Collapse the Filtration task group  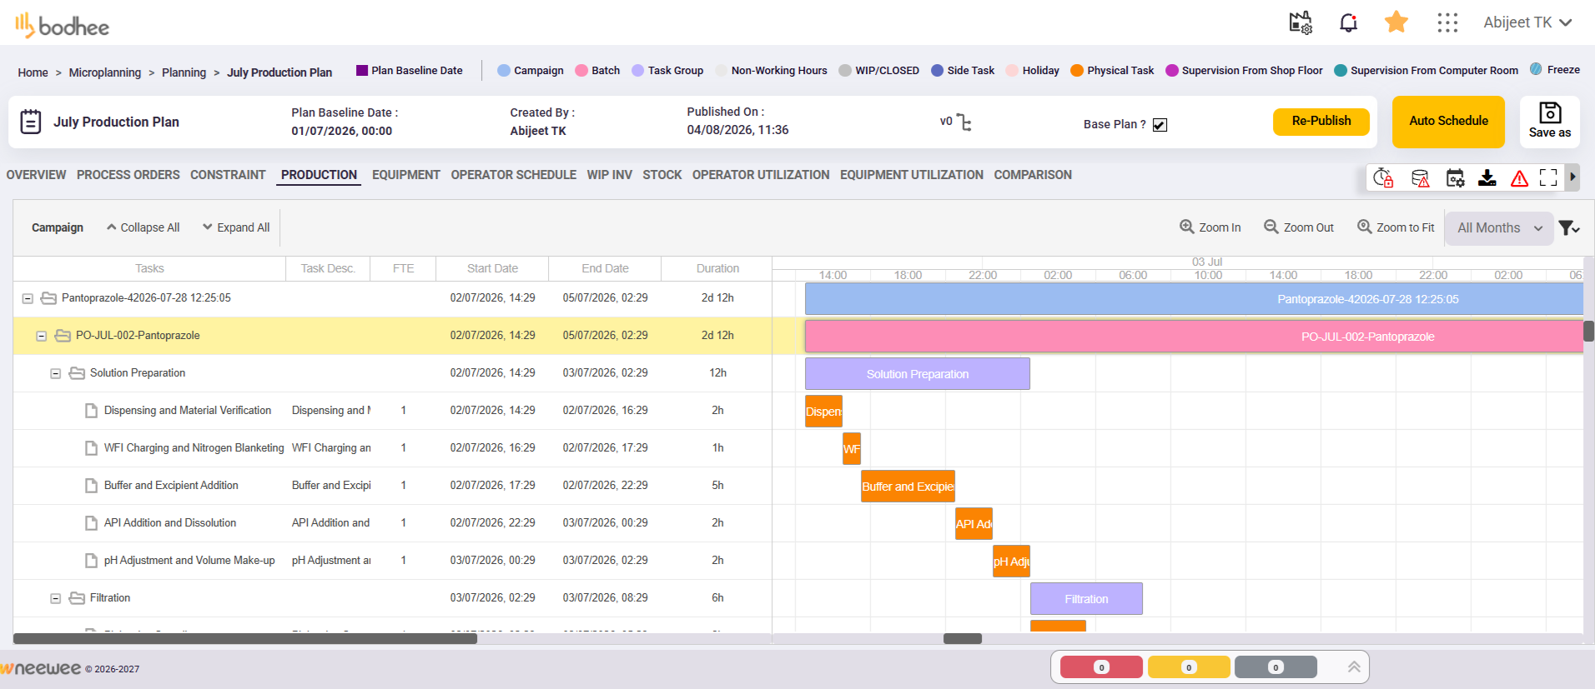click(x=56, y=598)
